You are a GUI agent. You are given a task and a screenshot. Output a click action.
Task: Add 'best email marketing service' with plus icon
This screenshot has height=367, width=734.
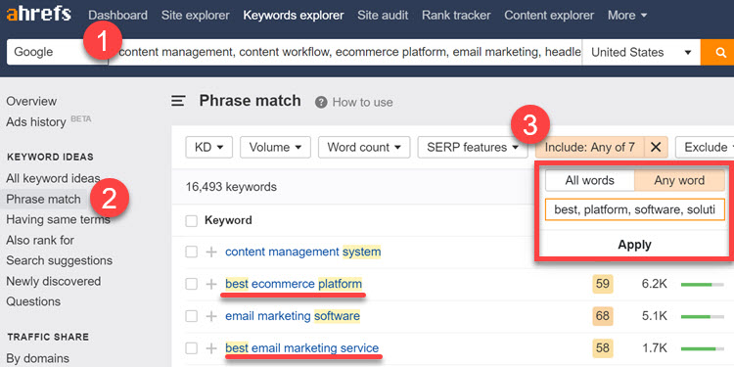pyautogui.click(x=211, y=348)
